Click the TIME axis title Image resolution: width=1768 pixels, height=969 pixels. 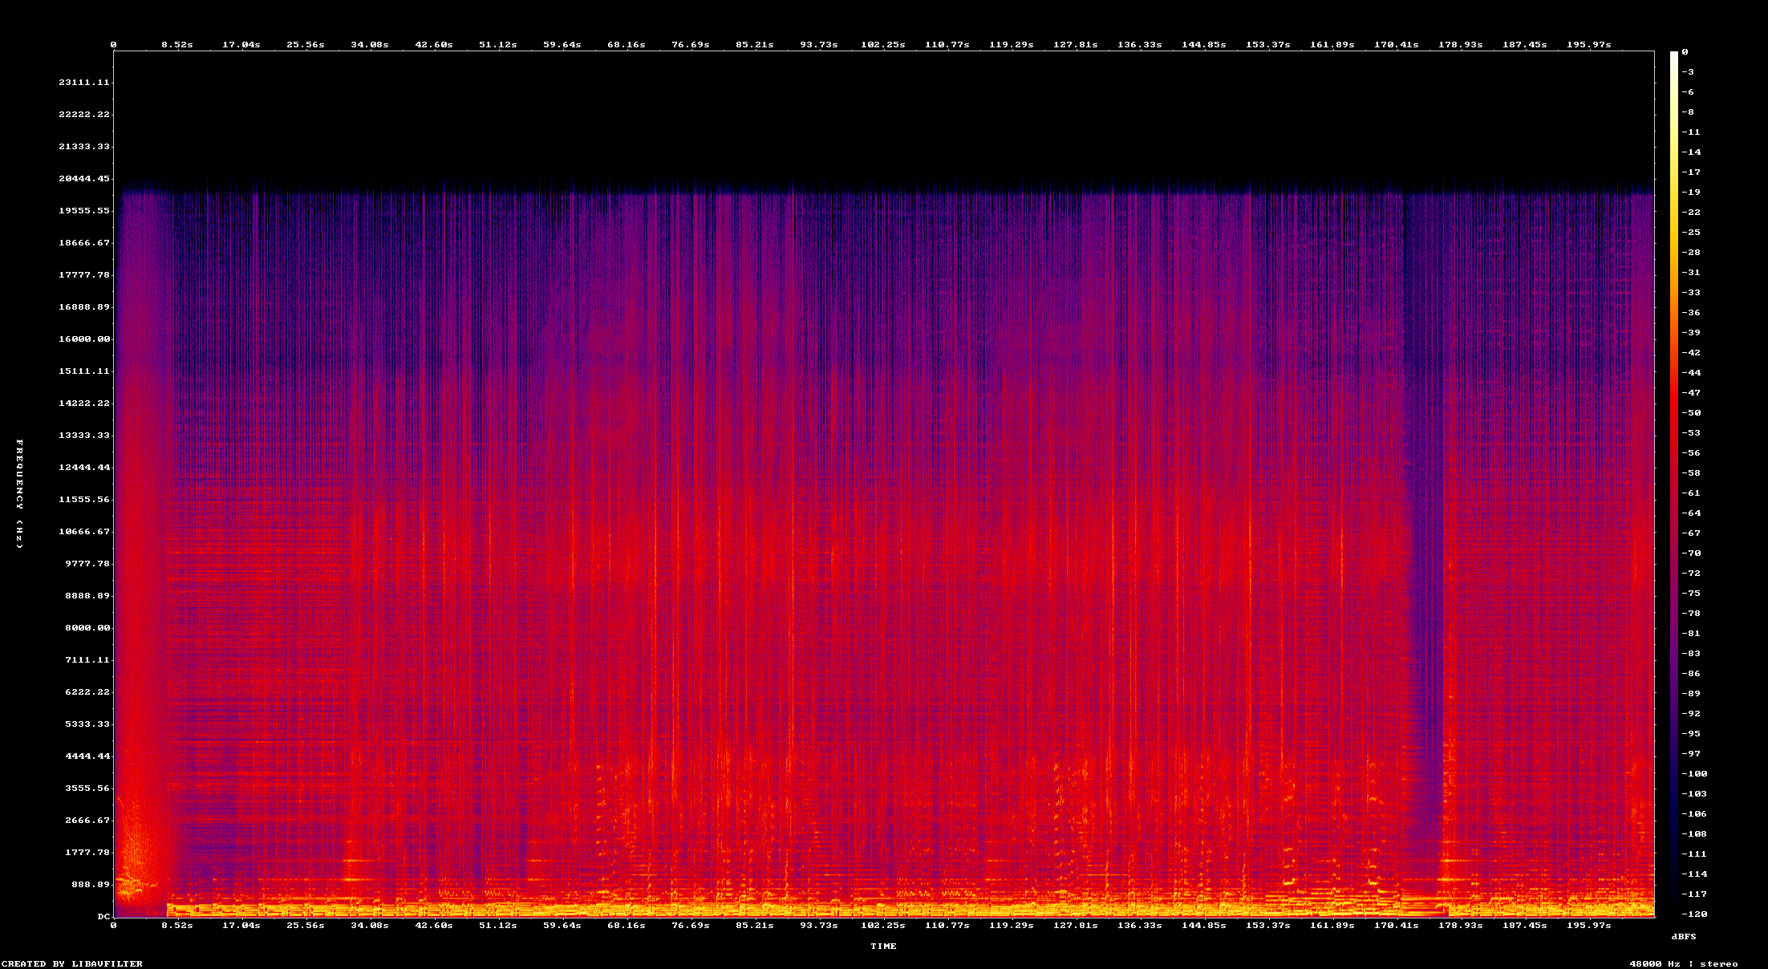point(883,947)
